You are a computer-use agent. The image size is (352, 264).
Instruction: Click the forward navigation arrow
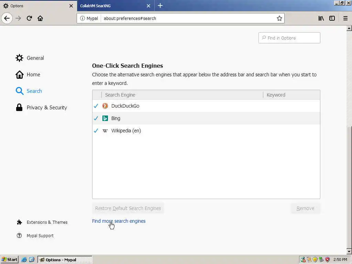click(19, 18)
